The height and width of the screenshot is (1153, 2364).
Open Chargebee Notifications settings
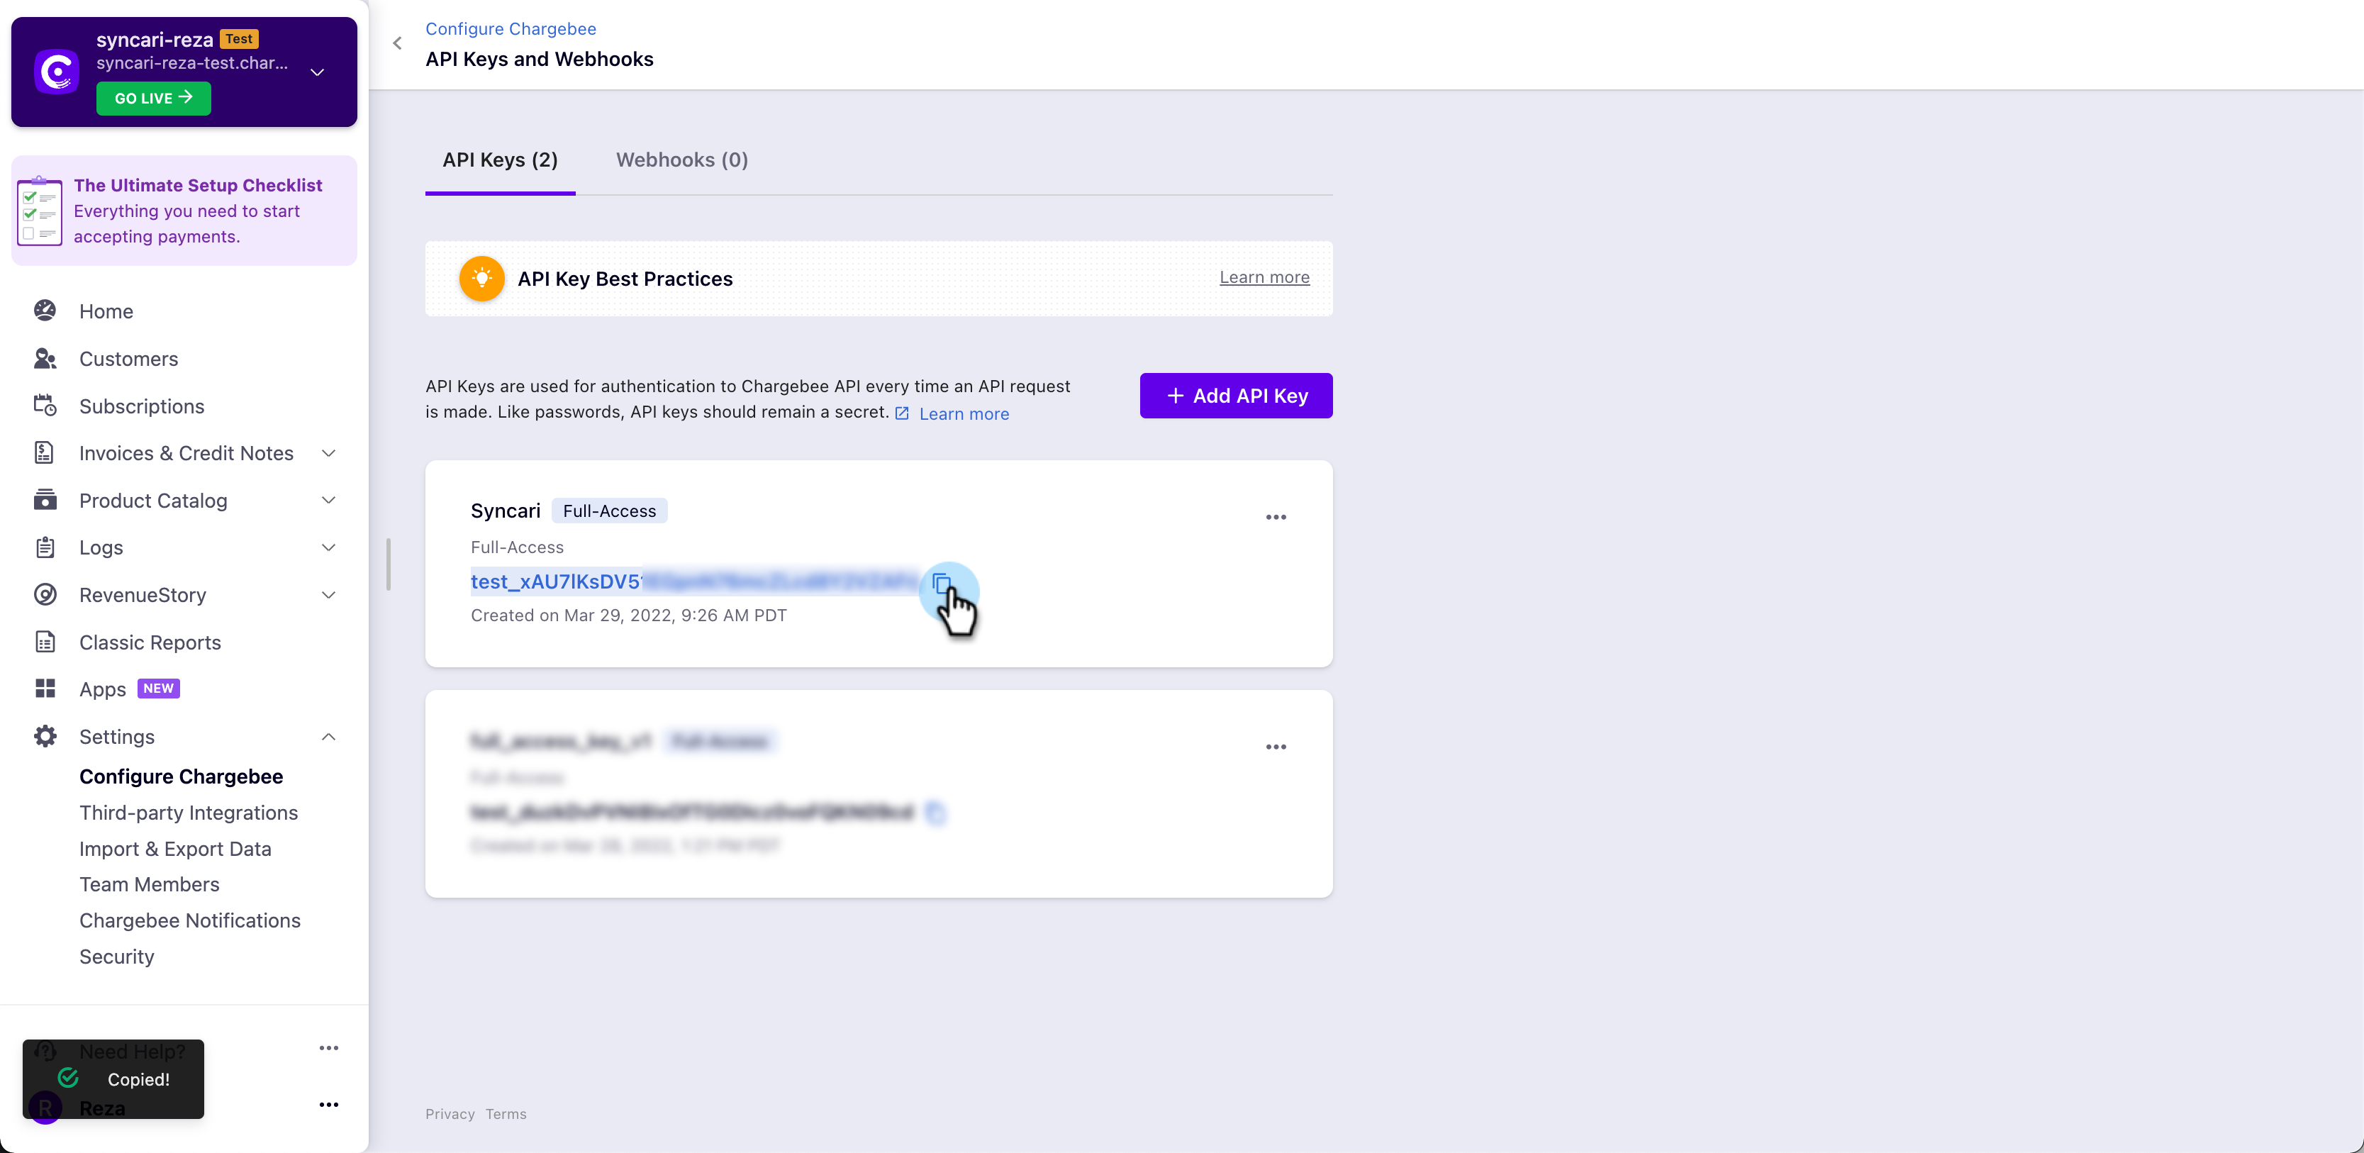[x=190, y=920]
